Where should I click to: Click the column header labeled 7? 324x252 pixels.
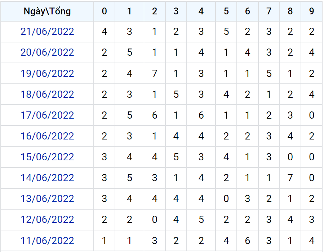(x=269, y=11)
